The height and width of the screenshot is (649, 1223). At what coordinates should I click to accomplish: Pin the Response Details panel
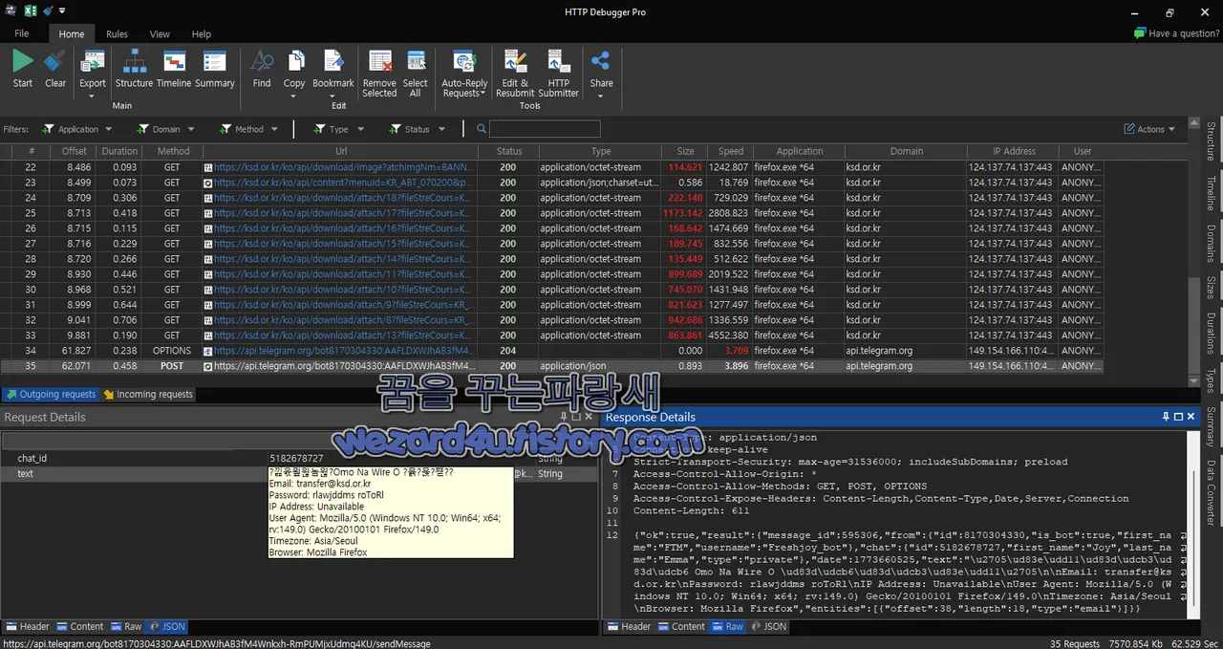[x=1164, y=417]
